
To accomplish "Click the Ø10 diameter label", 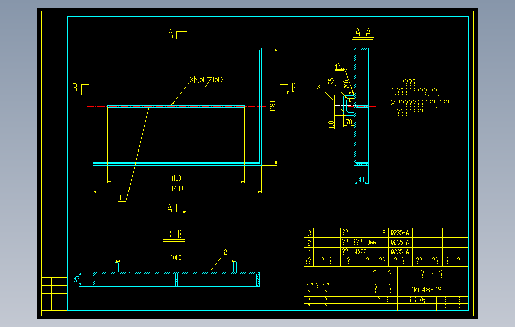I will point(346,84).
